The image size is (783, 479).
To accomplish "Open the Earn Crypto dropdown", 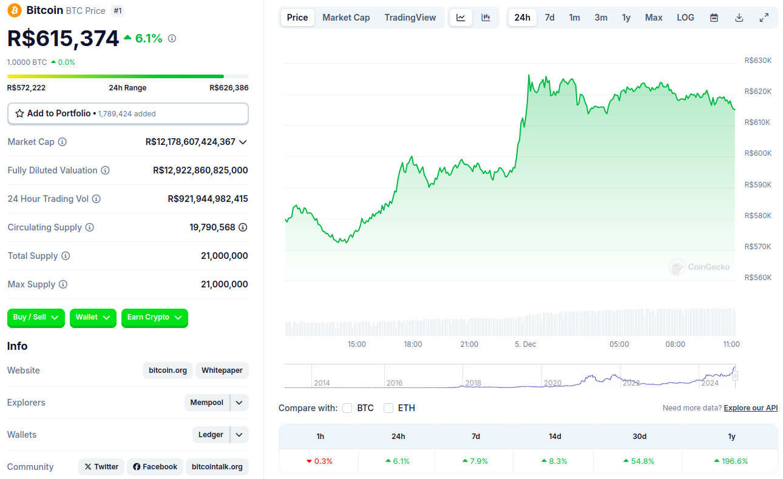I will coord(155,318).
